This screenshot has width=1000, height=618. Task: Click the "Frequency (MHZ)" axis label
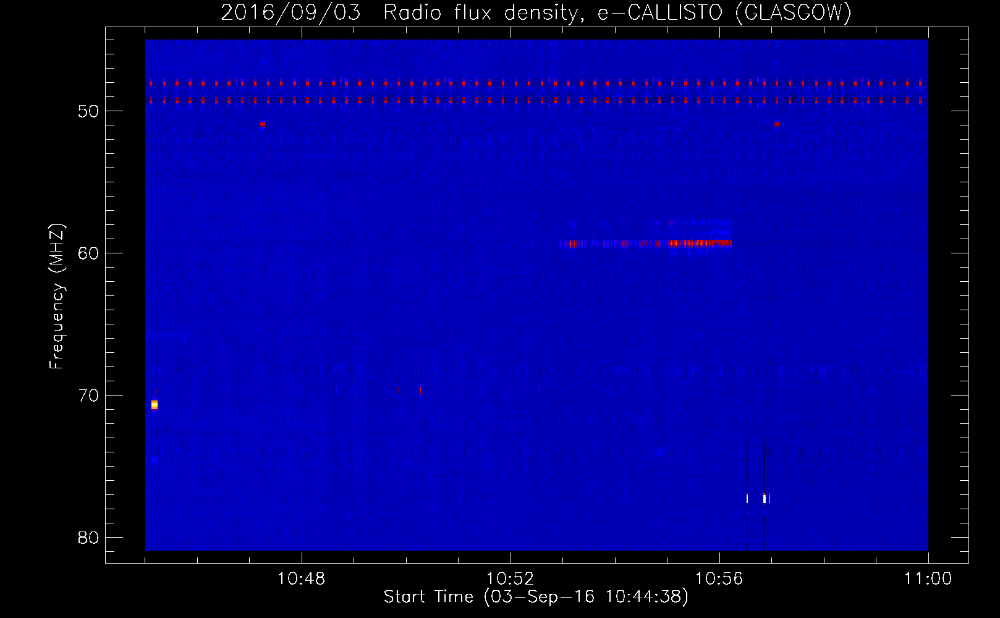[x=56, y=297]
